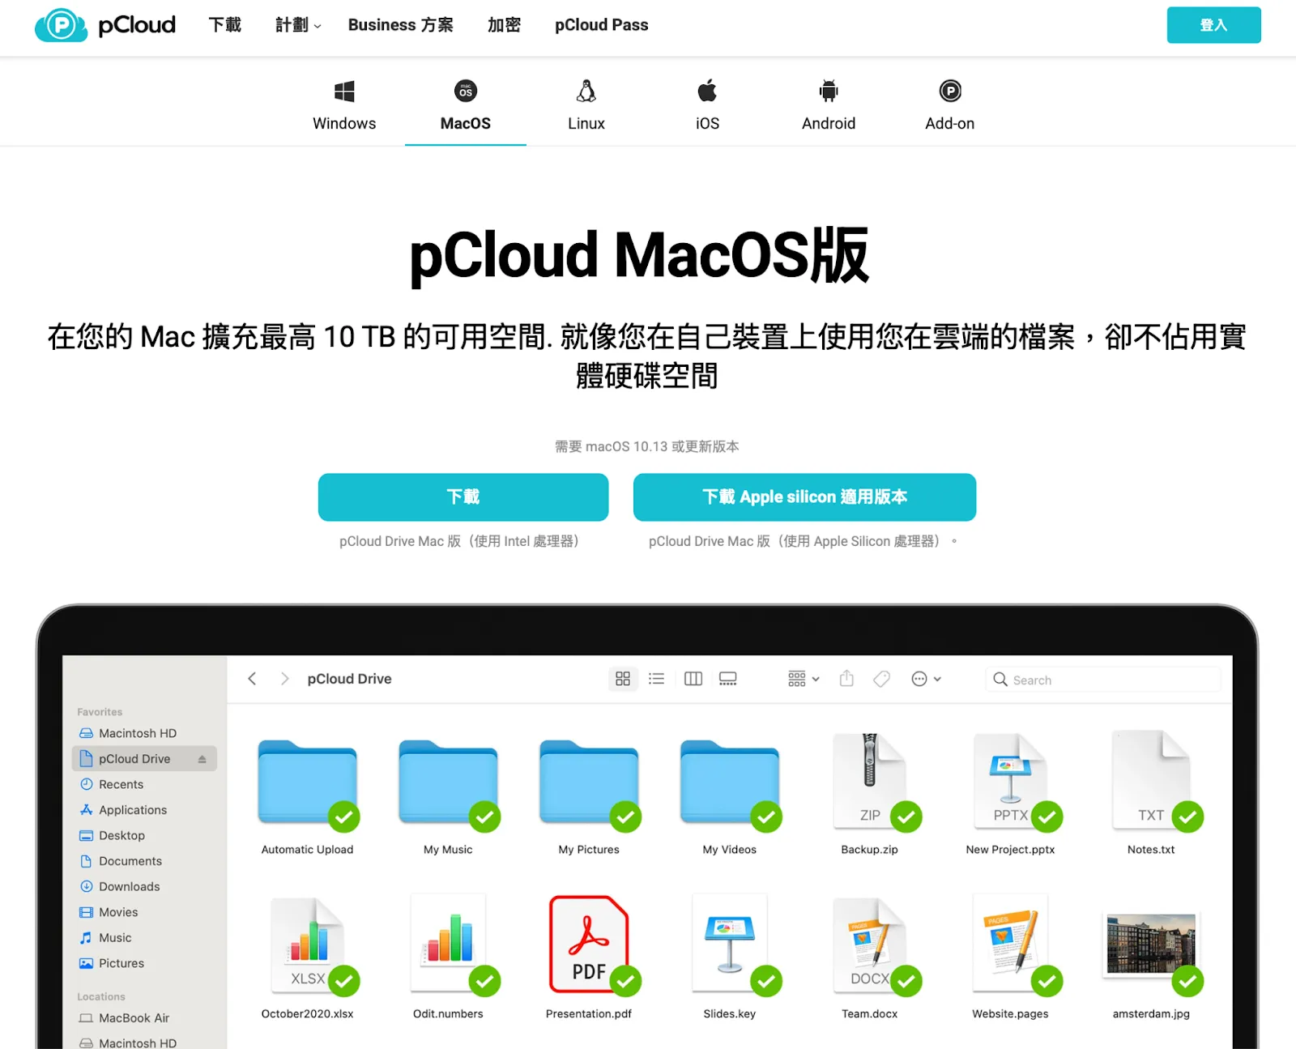Select the Linux platform tab

click(586, 106)
